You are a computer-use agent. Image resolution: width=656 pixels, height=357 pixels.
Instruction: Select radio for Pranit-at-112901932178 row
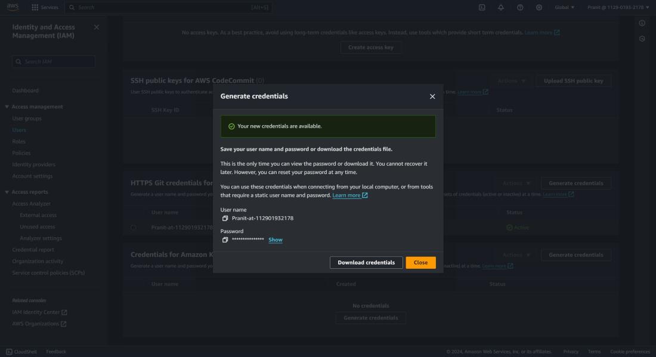click(134, 228)
